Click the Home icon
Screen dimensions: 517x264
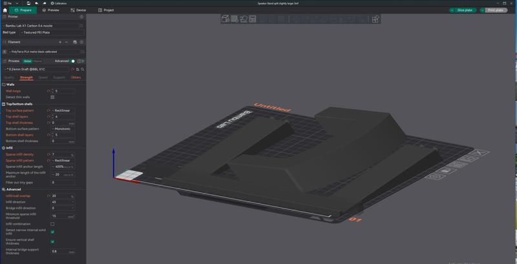(x=5, y=10)
